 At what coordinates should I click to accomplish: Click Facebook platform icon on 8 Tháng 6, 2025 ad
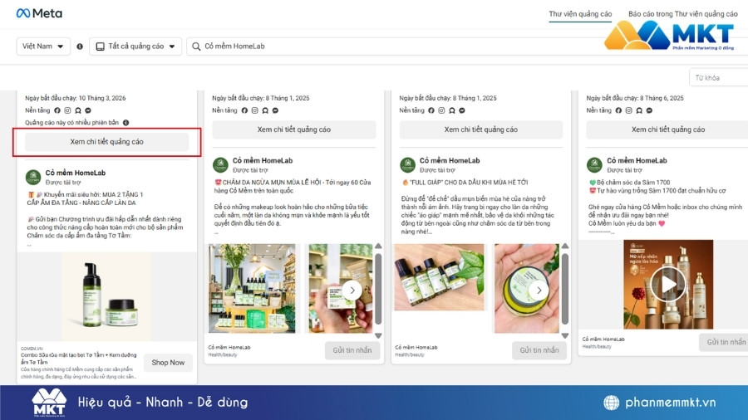618,110
